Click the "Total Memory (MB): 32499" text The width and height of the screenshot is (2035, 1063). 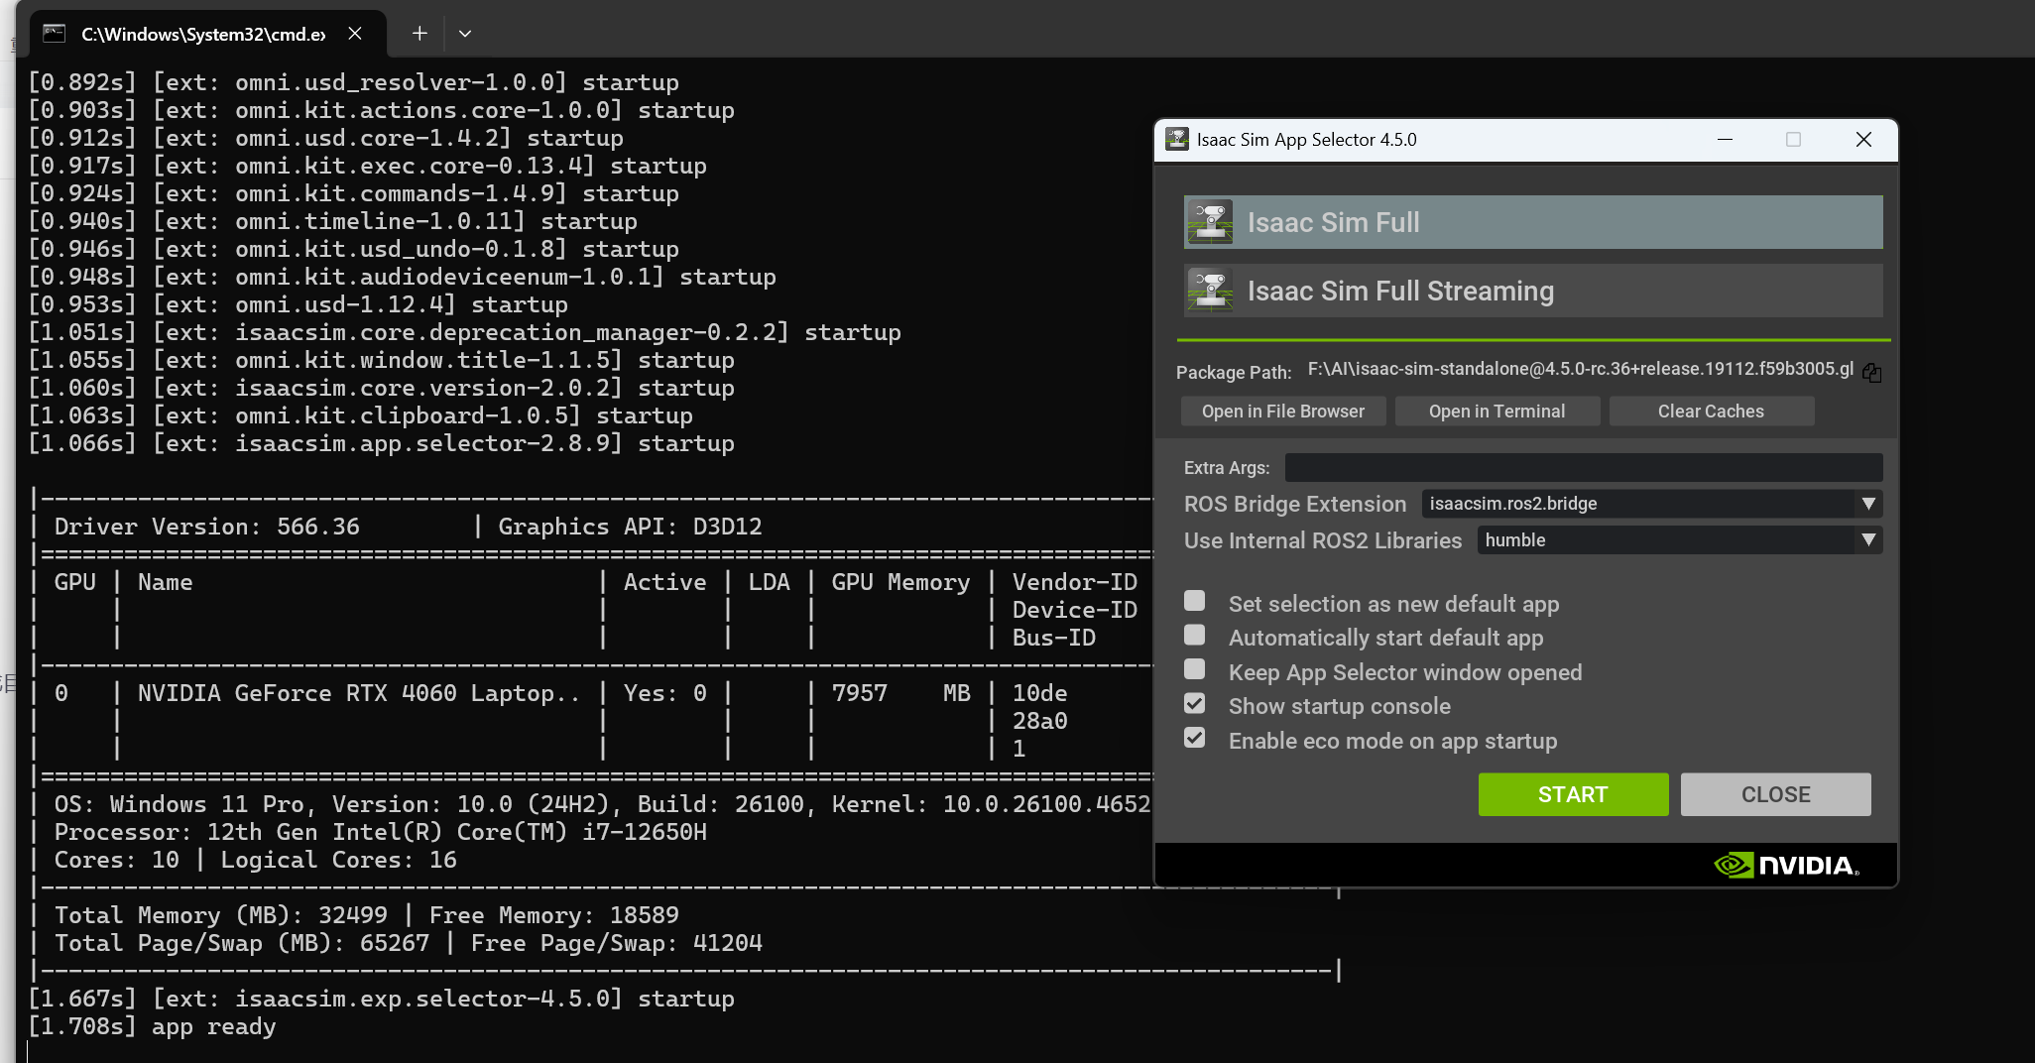[x=221, y=915]
